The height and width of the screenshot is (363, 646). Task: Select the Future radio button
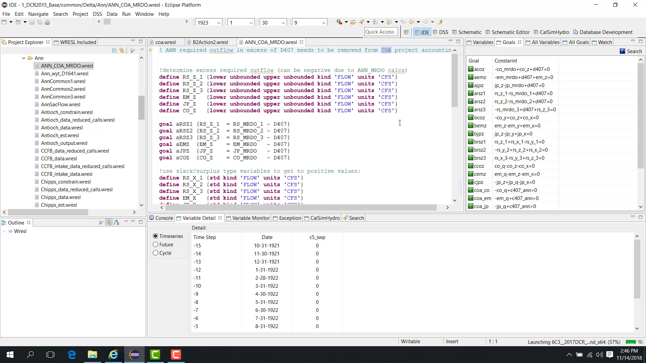tap(155, 245)
